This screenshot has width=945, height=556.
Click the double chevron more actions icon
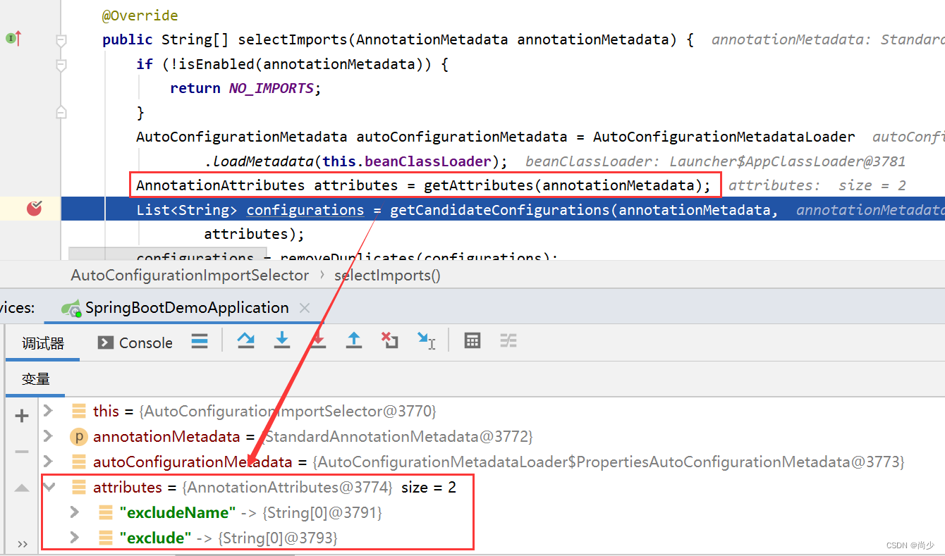click(22, 544)
